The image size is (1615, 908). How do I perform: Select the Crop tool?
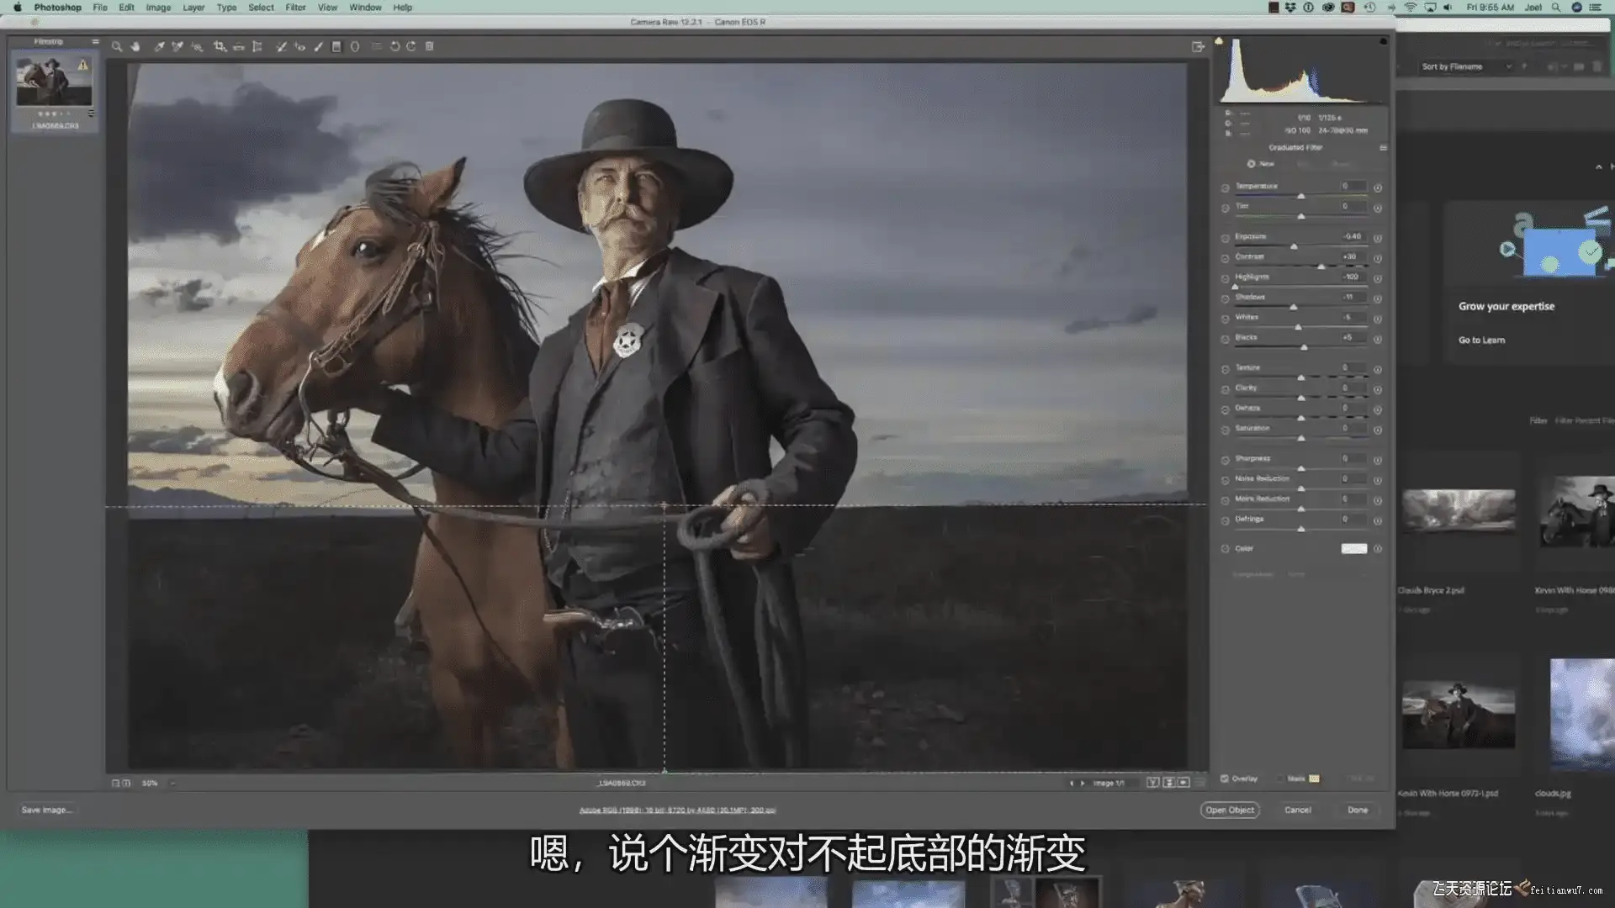point(219,47)
